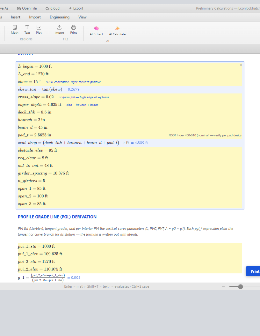Select pad_t = 2.5625 in line

tap(130, 135)
